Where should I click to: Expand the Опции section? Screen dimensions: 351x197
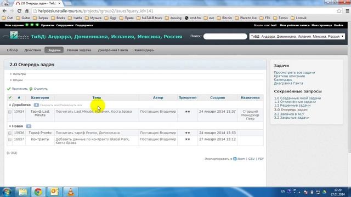16,80
